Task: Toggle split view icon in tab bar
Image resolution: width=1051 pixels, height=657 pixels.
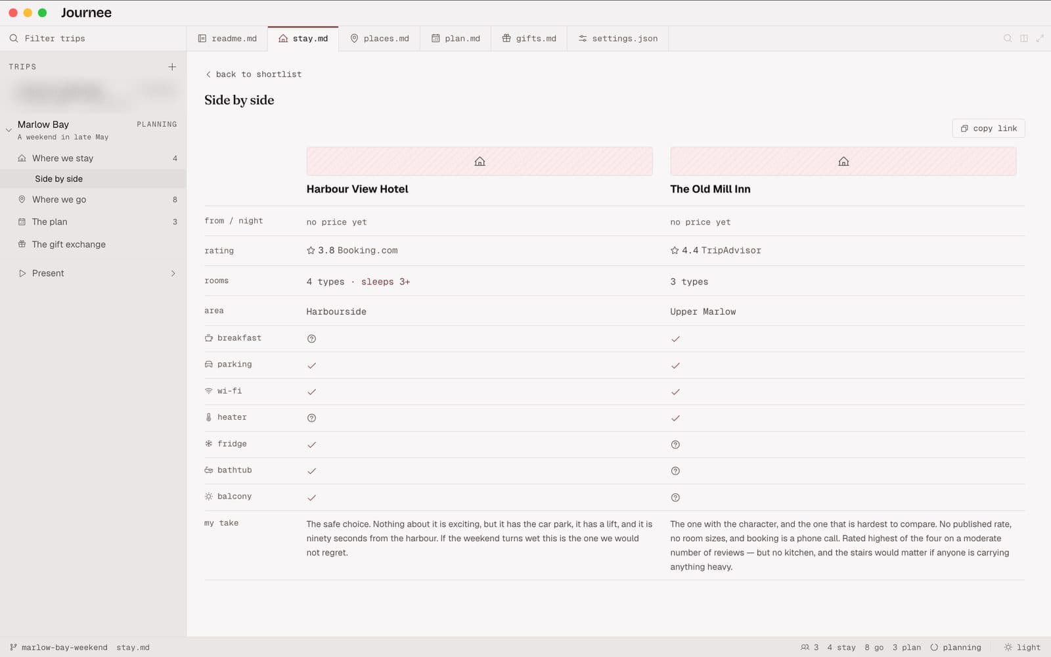Action: click(1023, 38)
